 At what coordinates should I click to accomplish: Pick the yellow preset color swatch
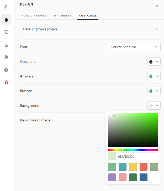click(133, 167)
